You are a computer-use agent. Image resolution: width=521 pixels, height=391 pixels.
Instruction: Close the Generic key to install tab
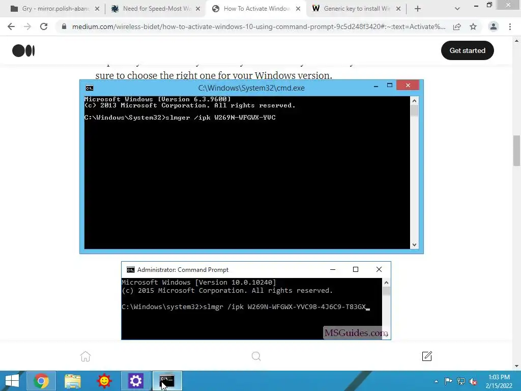(x=398, y=9)
